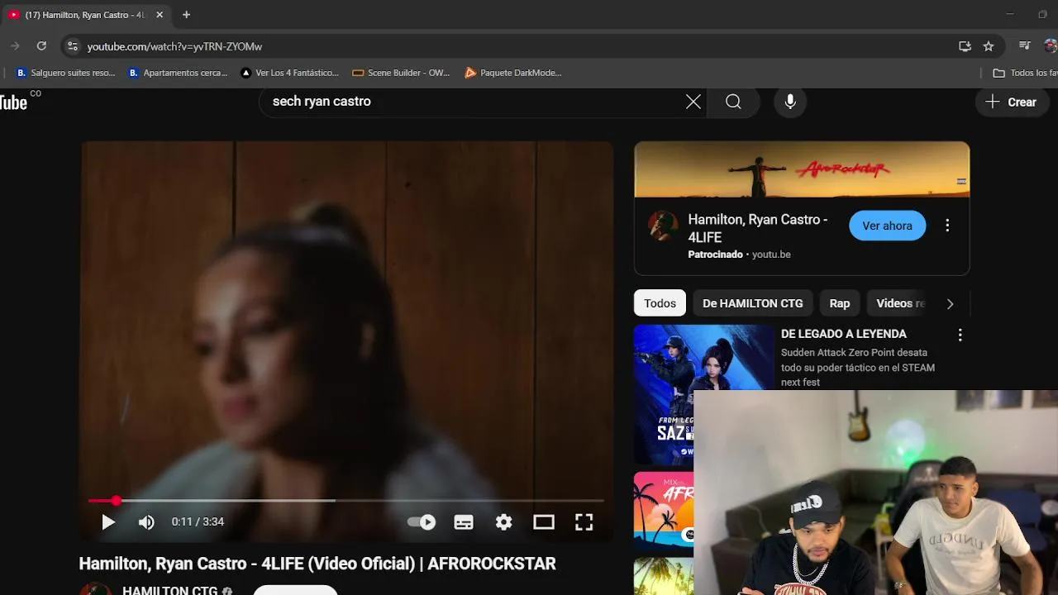Click the Patrocinado youtu.be label

pos(739,255)
